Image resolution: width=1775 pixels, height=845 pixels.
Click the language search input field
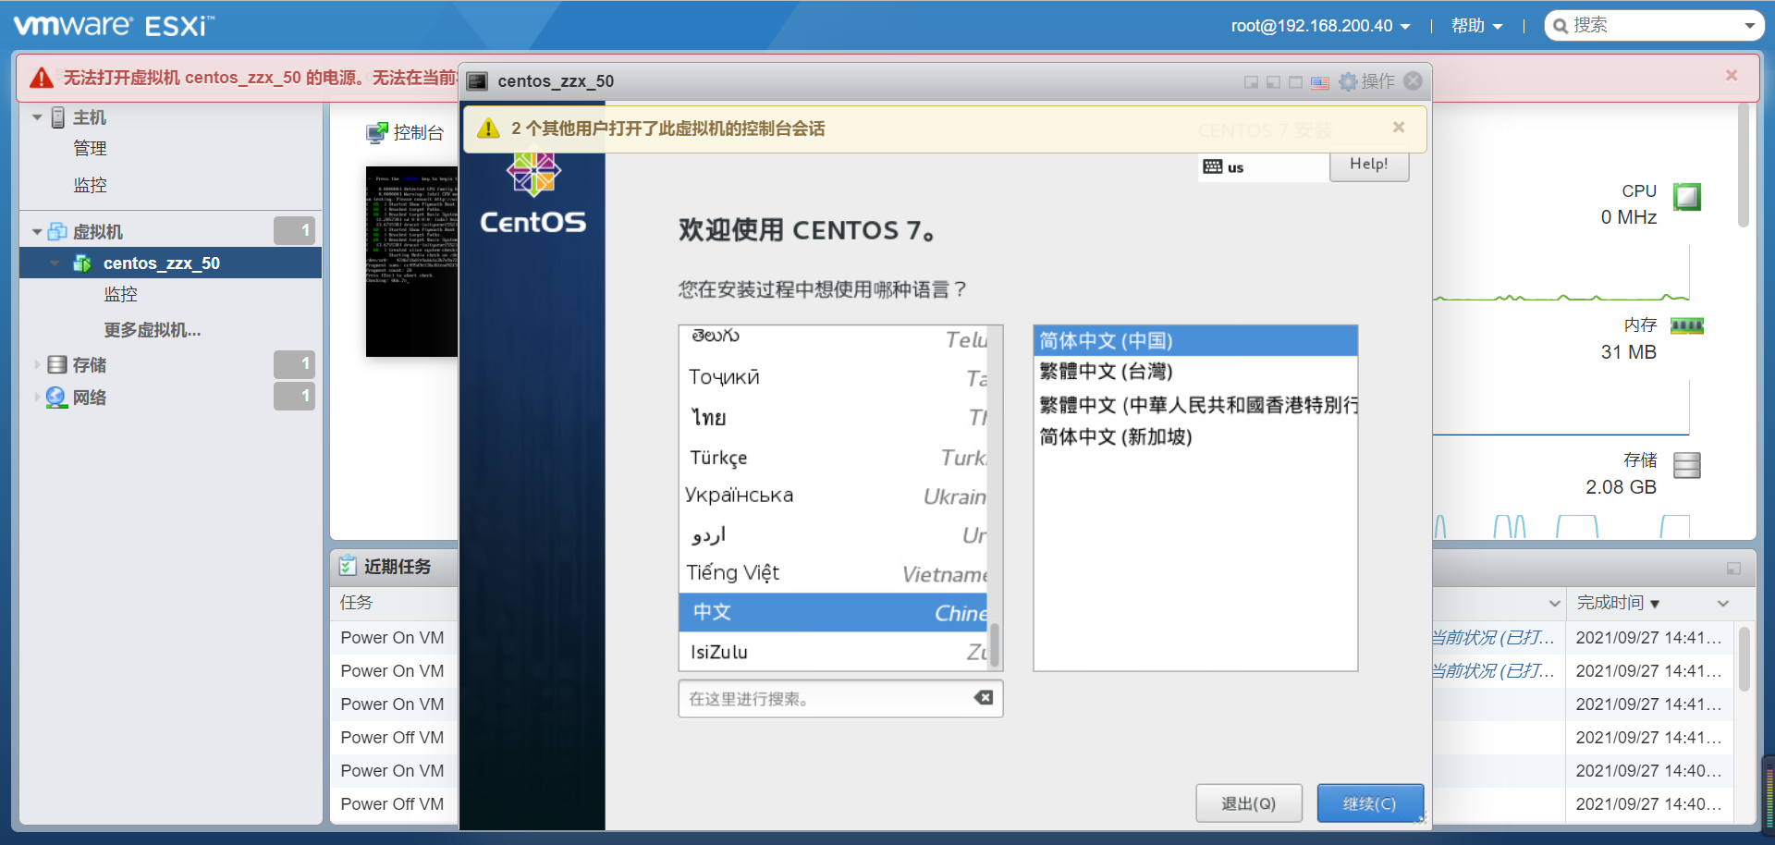840,699
